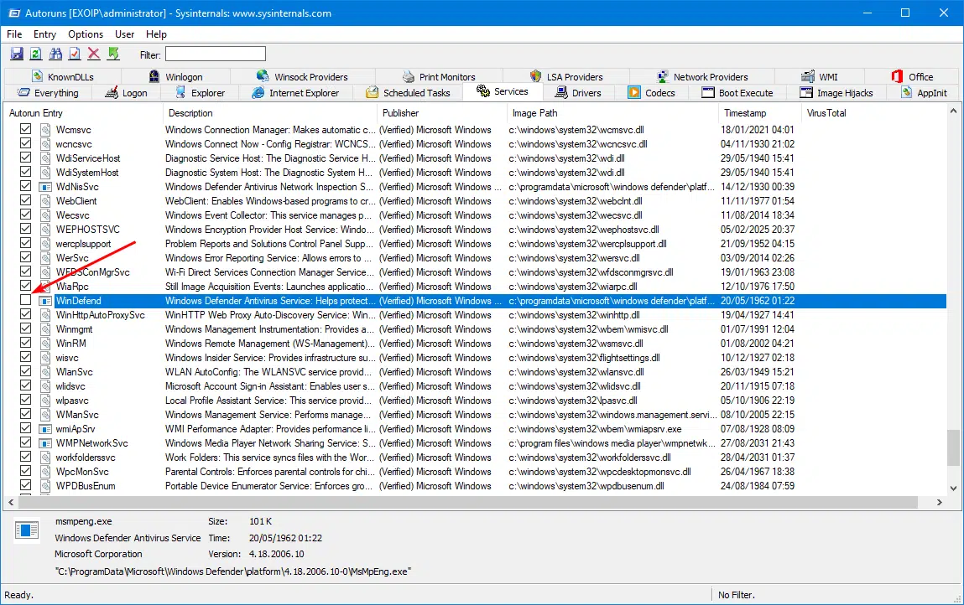Click the green Jump to Entry arrow icon

113,54
